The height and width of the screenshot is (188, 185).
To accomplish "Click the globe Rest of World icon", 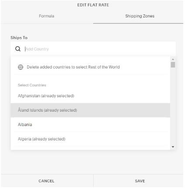I will 21,67.
